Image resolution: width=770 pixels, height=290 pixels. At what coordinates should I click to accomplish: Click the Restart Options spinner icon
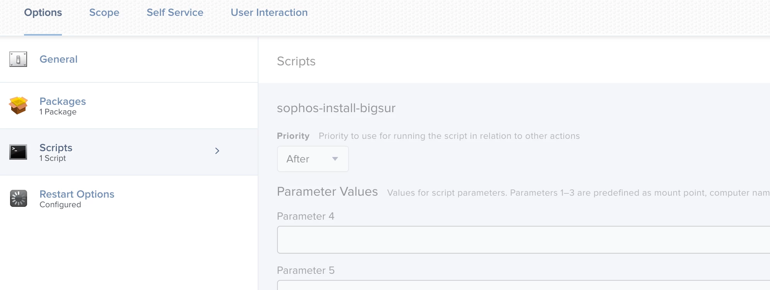click(18, 198)
